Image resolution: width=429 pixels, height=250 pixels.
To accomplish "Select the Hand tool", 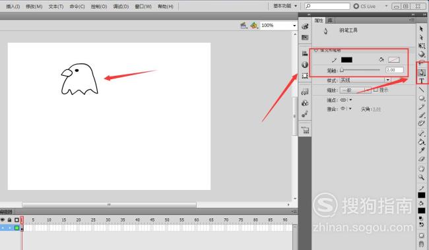I will tap(421, 169).
